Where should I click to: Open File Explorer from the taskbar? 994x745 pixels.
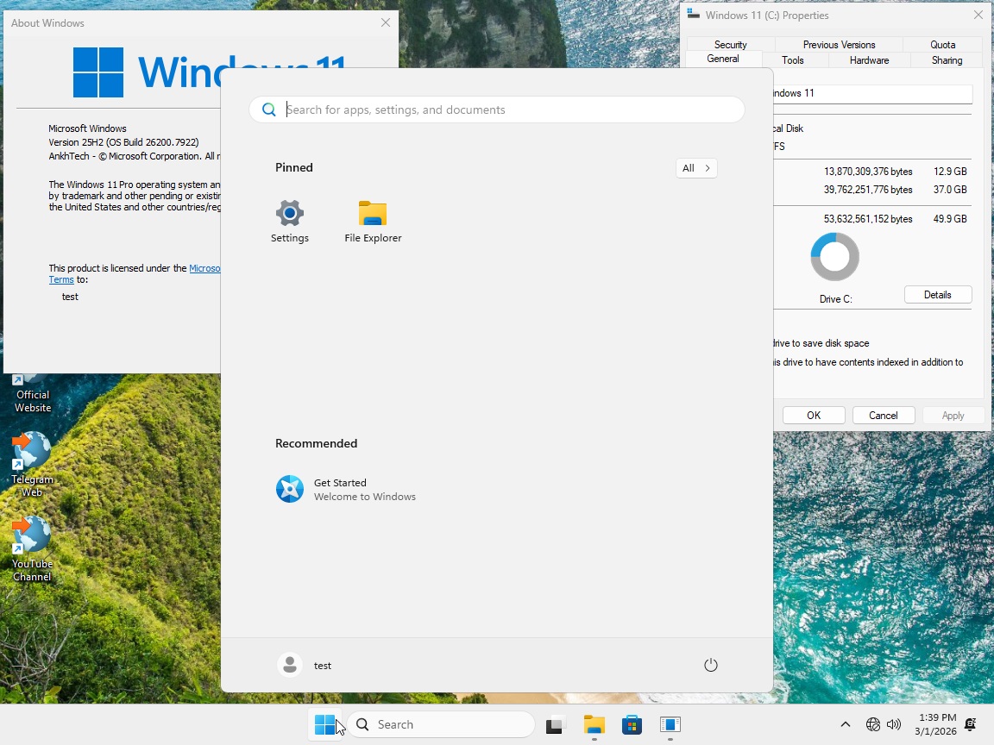[595, 724]
